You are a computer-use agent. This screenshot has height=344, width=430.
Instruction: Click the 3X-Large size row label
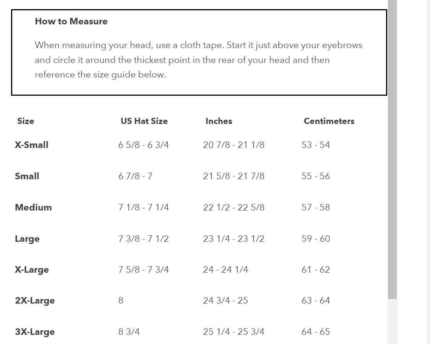tap(35, 332)
